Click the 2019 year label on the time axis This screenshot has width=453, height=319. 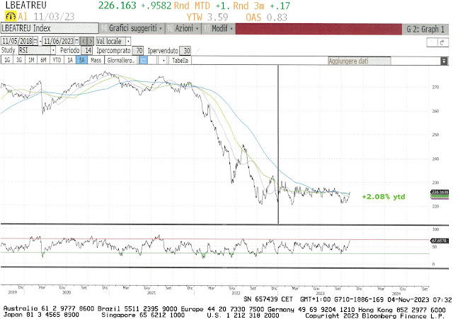pos(12,292)
